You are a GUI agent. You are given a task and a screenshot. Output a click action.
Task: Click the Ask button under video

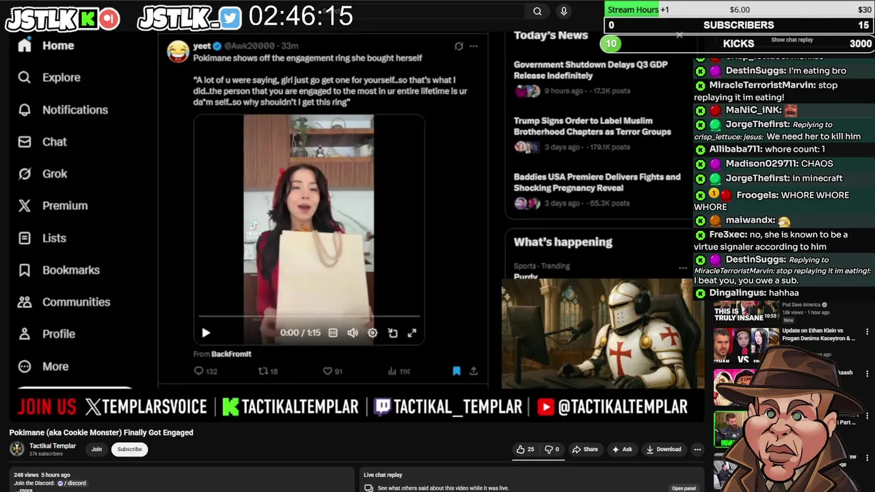(x=622, y=449)
